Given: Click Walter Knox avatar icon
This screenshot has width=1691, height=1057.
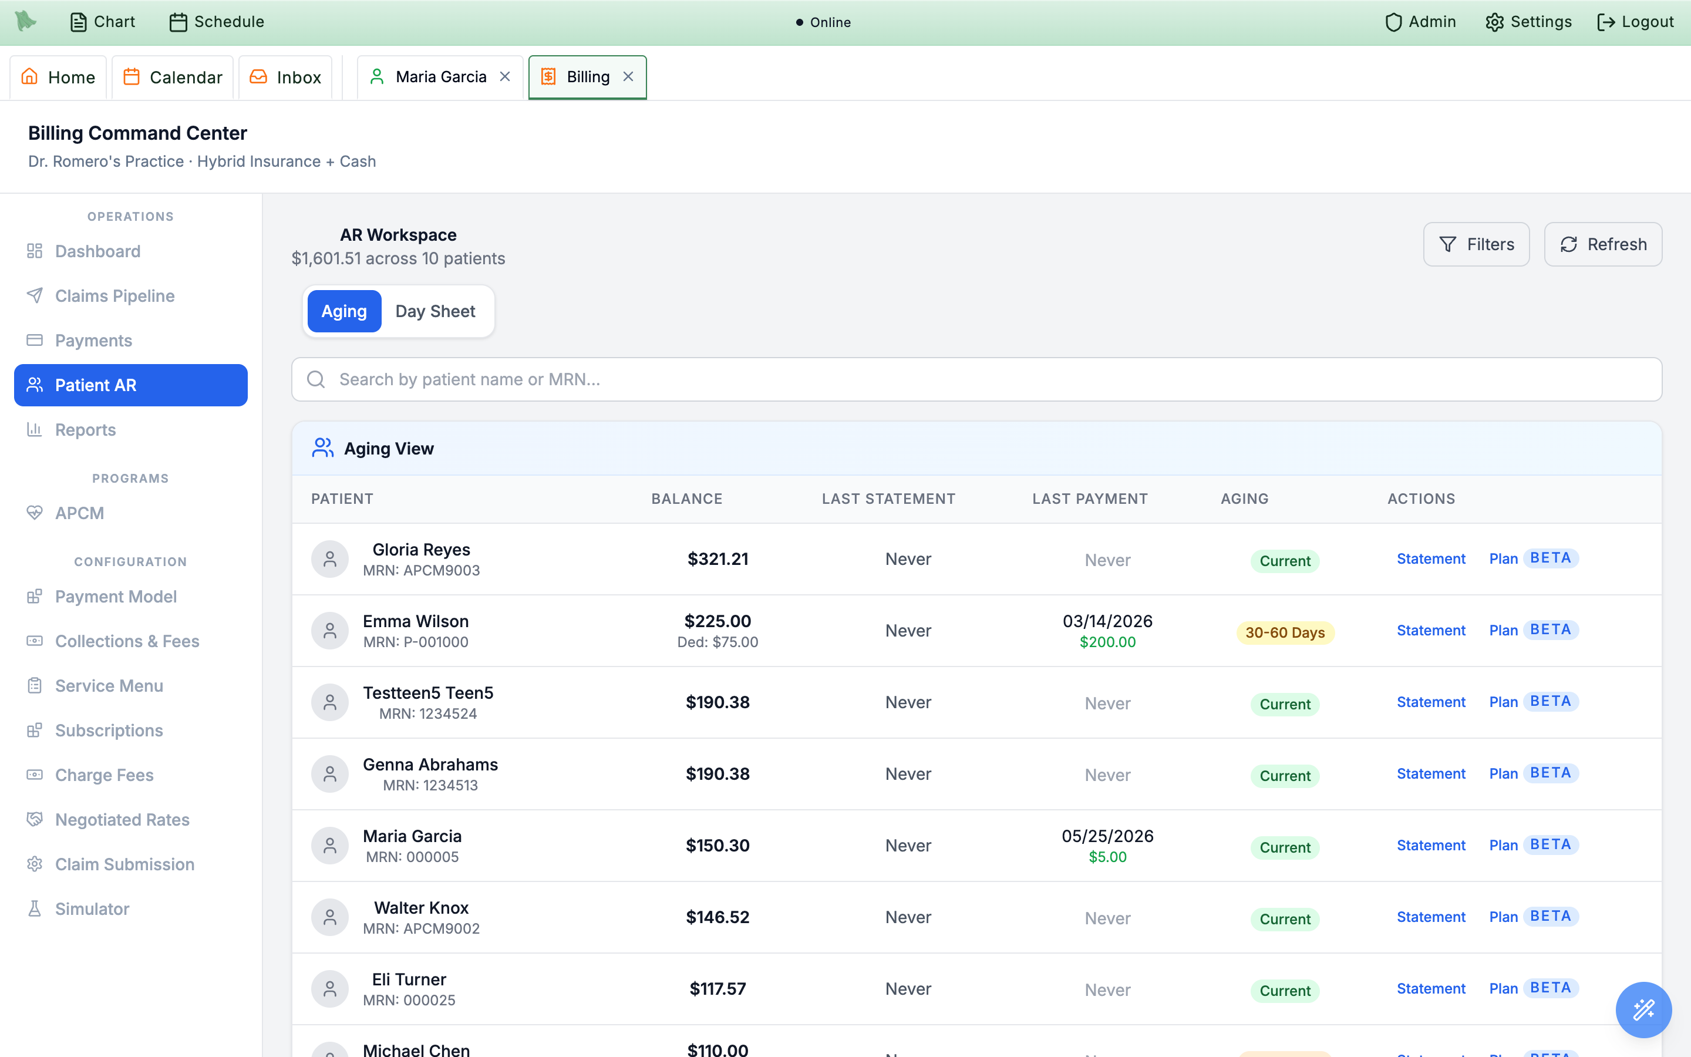Looking at the screenshot, I should [x=330, y=917].
